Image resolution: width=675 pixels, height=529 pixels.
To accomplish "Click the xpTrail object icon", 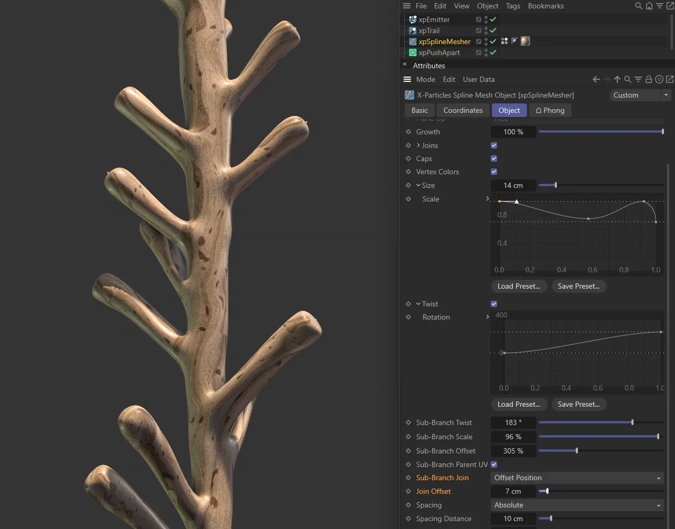I will pos(412,30).
